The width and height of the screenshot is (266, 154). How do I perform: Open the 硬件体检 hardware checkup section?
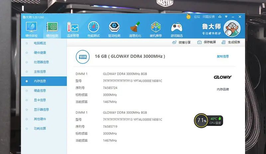click(31, 30)
